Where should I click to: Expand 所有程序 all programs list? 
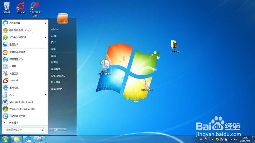(25, 123)
